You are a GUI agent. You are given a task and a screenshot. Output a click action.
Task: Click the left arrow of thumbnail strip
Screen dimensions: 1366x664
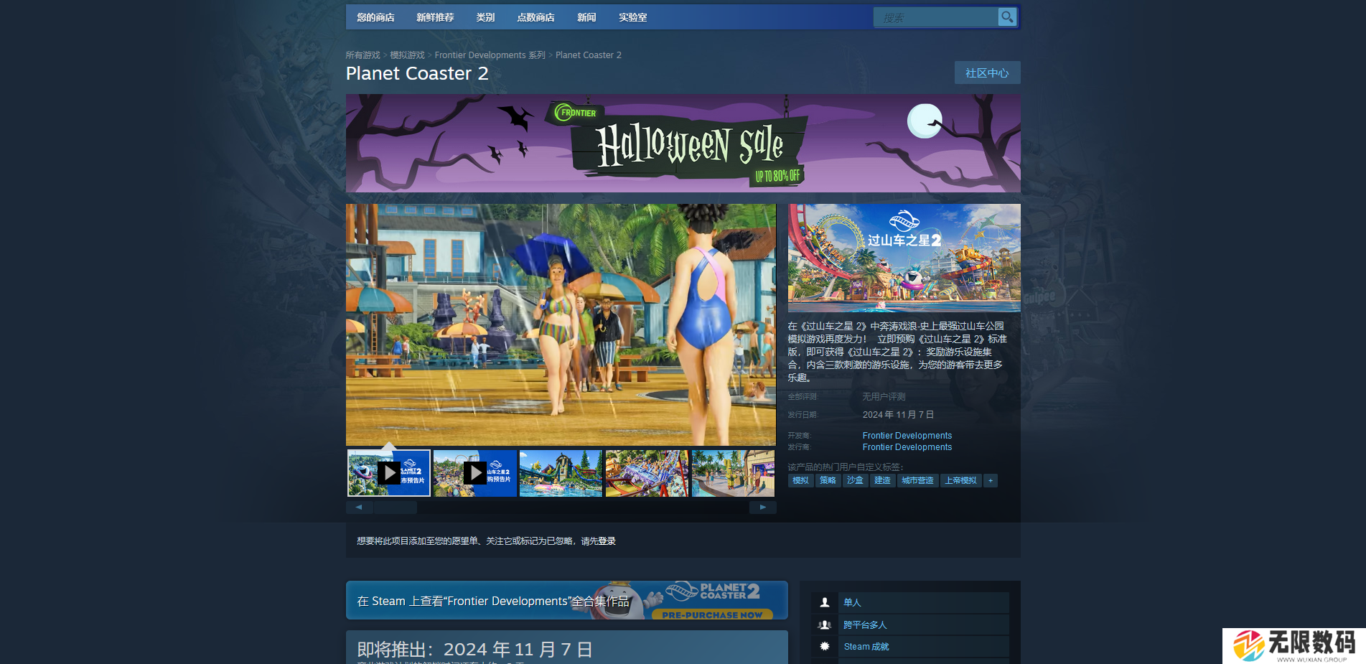[x=359, y=507]
